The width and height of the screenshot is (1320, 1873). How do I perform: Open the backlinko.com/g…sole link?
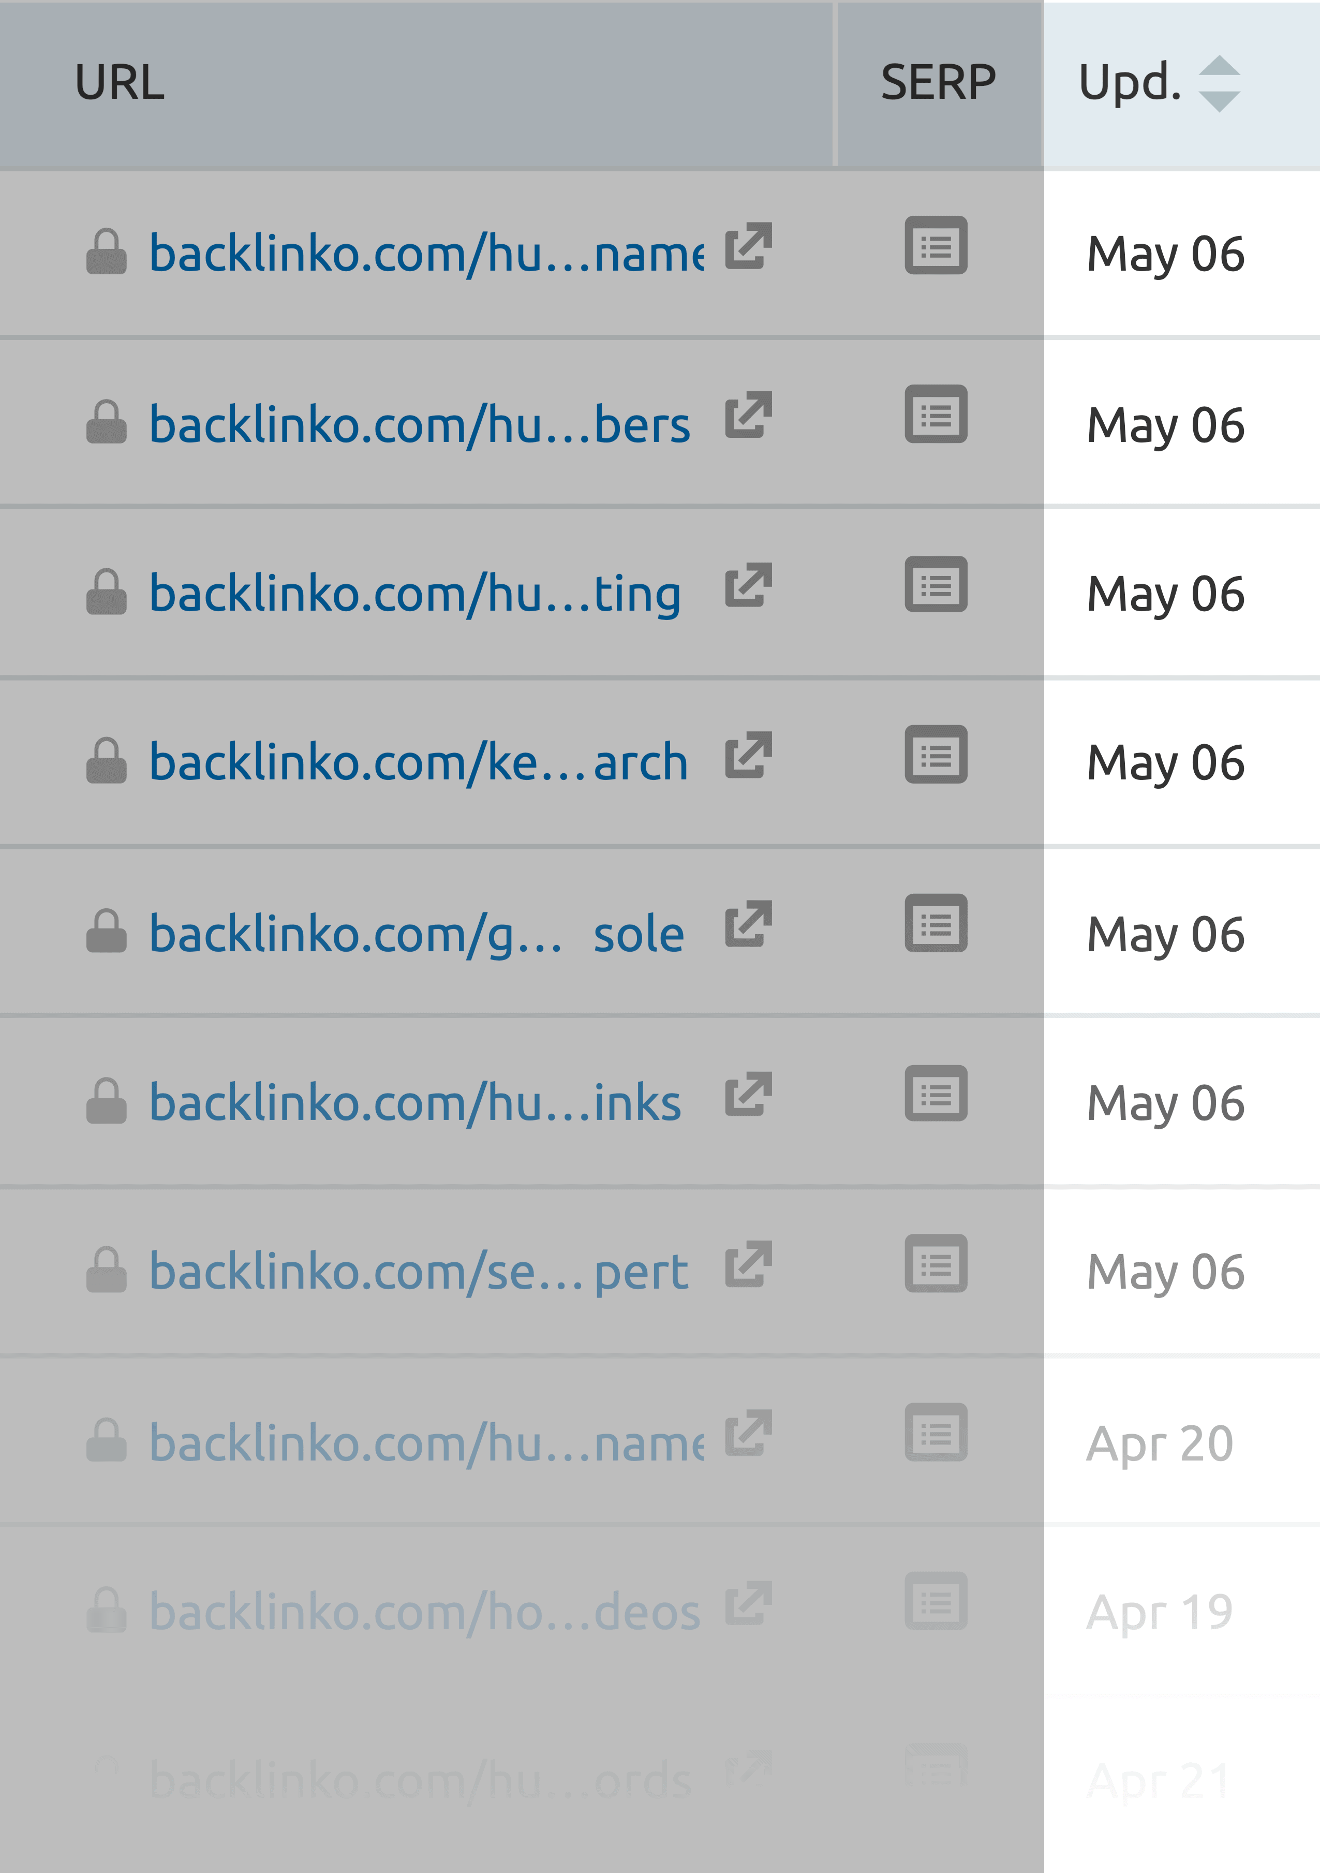pyautogui.click(x=417, y=933)
